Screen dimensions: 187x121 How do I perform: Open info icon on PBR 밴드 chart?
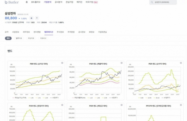[x=62, y=63]
